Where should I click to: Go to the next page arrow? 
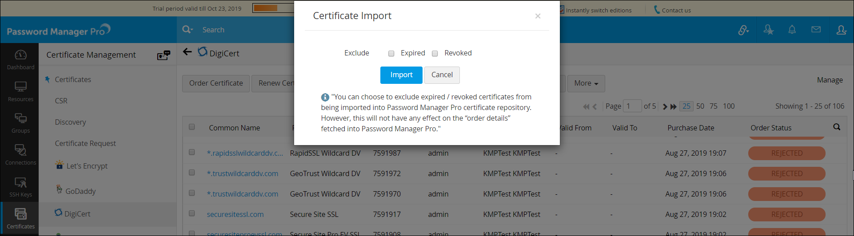coord(665,106)
